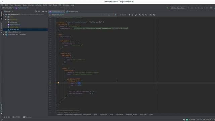Click the locate-in-project target icon
This screenshot has height=121, width=215.
click(36, 11)
